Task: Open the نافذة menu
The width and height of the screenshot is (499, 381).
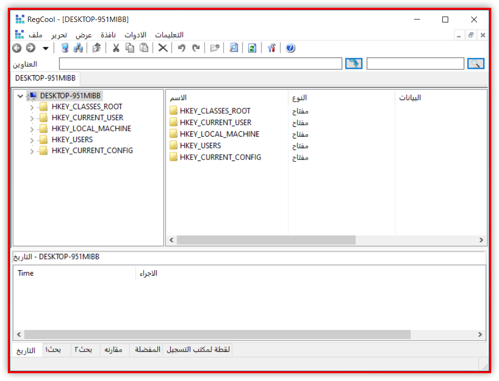Action: tap(108, 35)
